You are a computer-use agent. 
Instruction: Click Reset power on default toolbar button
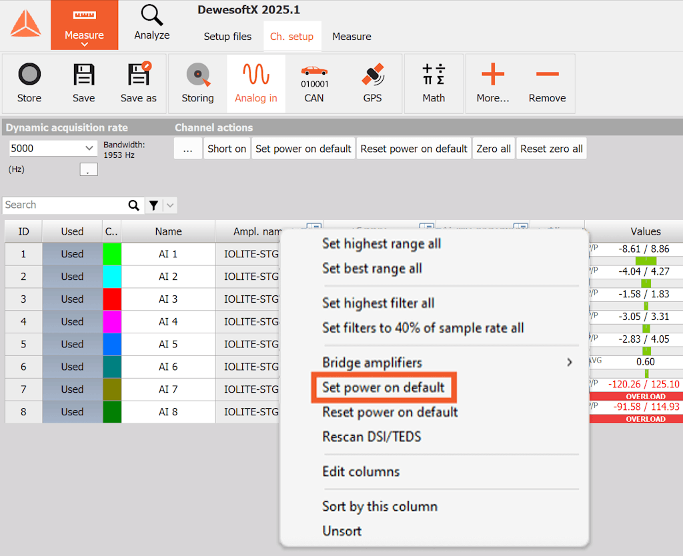click(414, 149)
